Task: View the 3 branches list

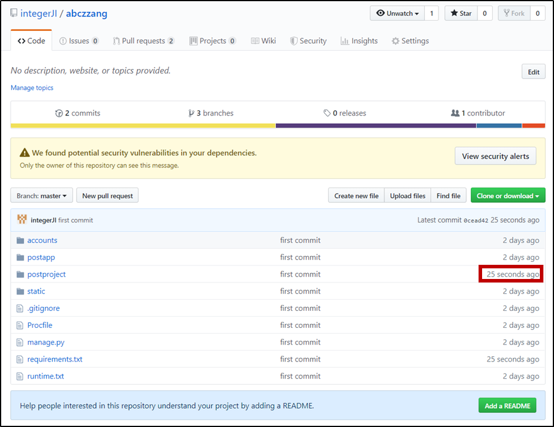Action: pyautogui.click(x=211, y=113)
